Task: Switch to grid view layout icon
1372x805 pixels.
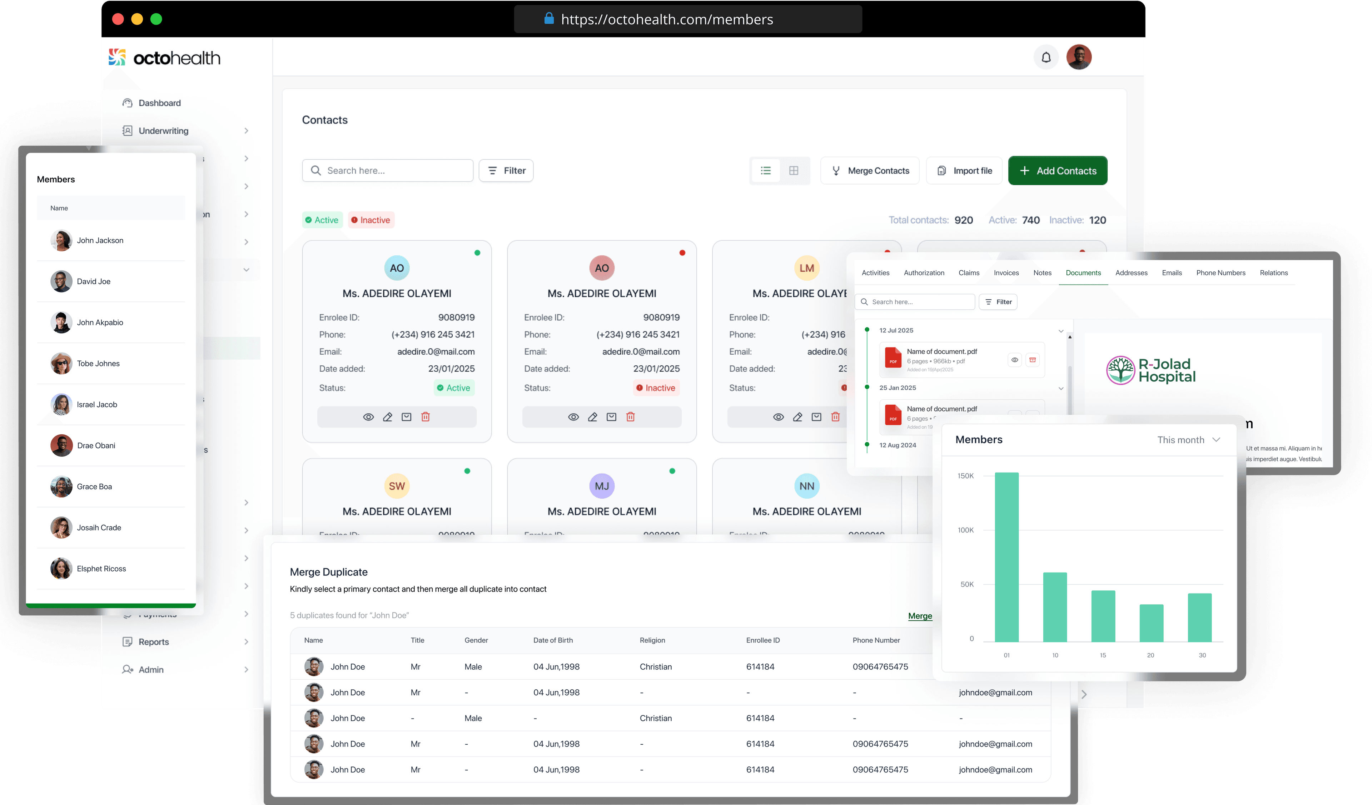Action: pyautogui.click(x=794, y=171)
